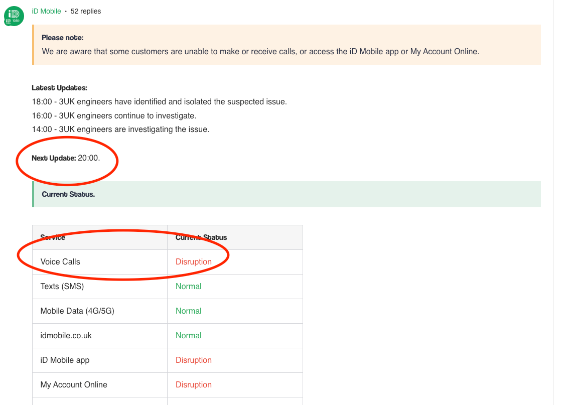
Task: Open the iD Mobile author link
Action: pos(46,11)
